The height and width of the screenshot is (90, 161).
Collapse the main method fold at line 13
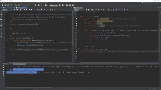7,40
